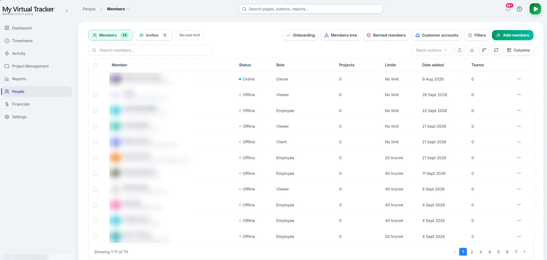This screenshot has width=547, height=260.
Task: Open actions menu for 22 Sept 2026 row
Action: point(519,110)
